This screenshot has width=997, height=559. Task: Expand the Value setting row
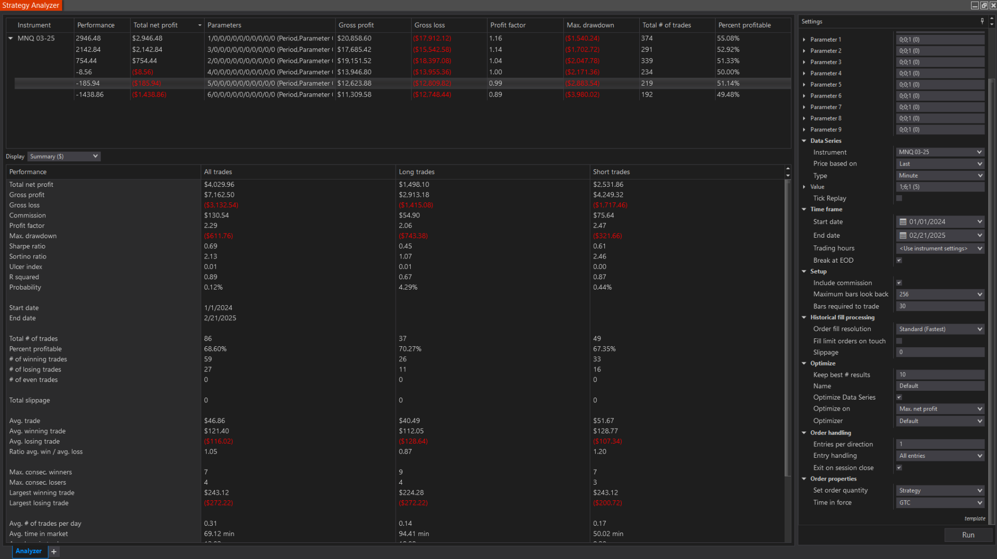click(804, 187)
